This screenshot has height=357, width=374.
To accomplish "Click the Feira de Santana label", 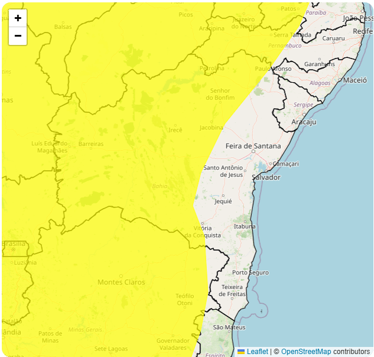I will tap(253, 146).
